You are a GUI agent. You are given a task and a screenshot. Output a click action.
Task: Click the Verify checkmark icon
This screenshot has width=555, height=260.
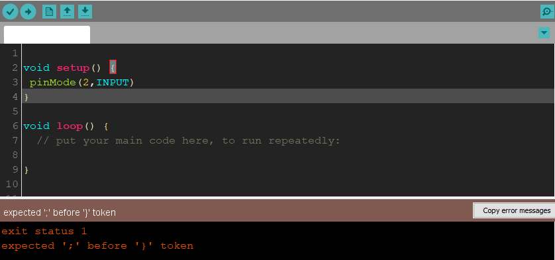click(x=10, y=12)
